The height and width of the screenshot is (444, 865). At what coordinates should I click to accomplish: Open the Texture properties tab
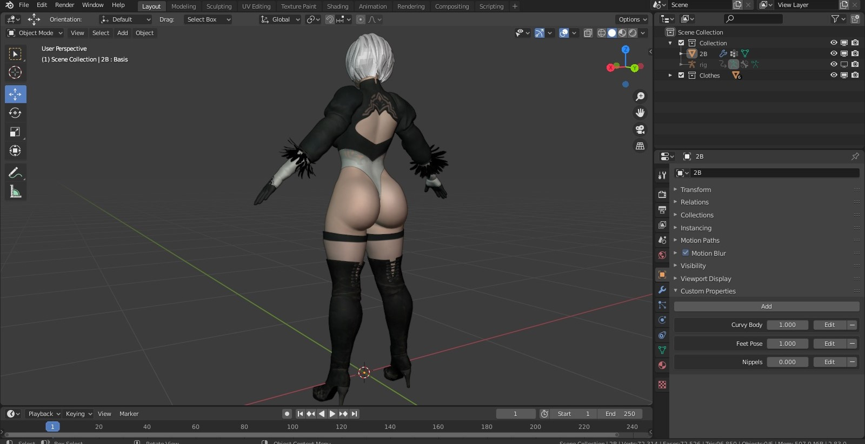662,385
